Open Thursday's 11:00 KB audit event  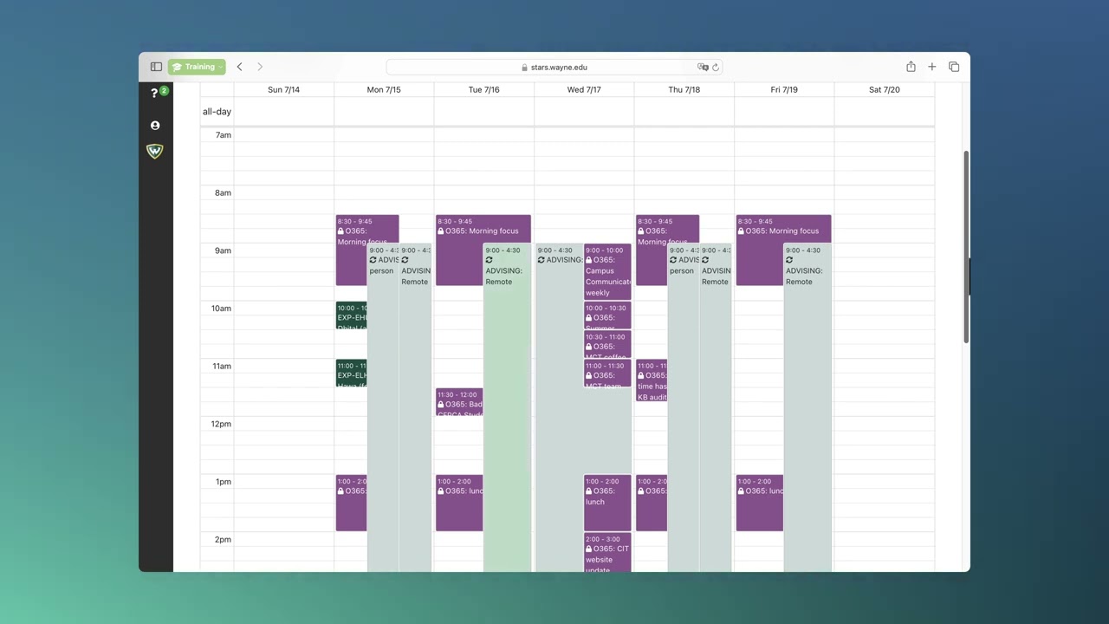pyautogui.click(x=652, y=380)
